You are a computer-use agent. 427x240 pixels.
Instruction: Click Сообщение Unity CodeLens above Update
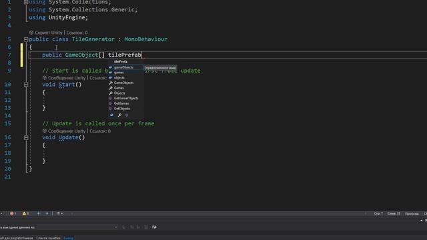coord(67,131)
